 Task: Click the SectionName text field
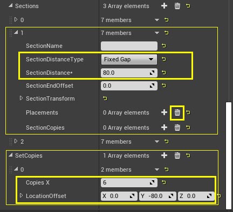[x=129, y=46]
